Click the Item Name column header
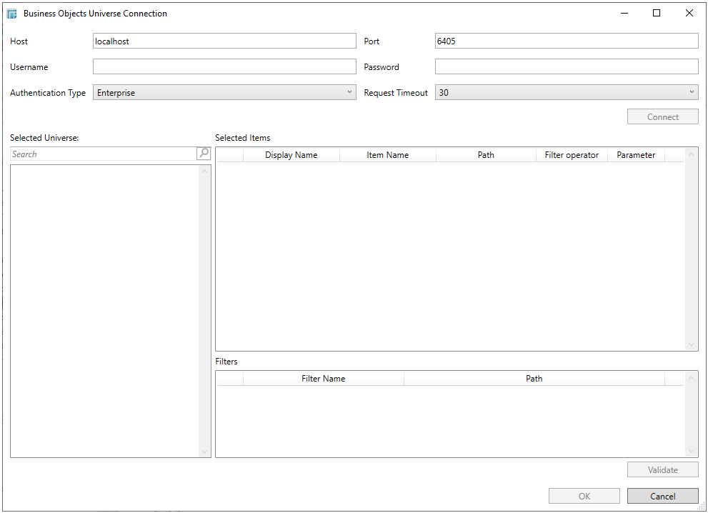This screenshot has width=708, height=513. coord(387,155)
